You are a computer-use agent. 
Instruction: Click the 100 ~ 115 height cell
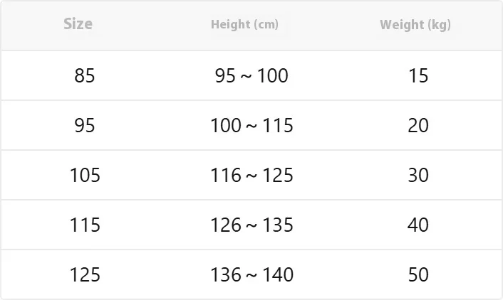251,125
